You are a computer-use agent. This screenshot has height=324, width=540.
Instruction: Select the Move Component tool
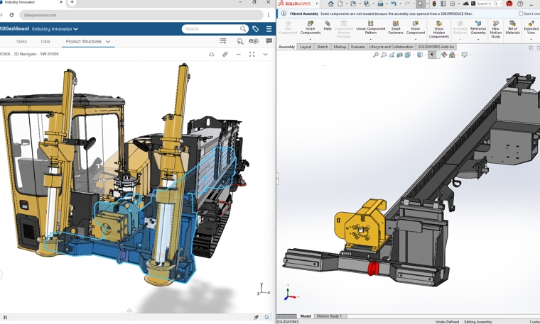click(x=416, y=28)
